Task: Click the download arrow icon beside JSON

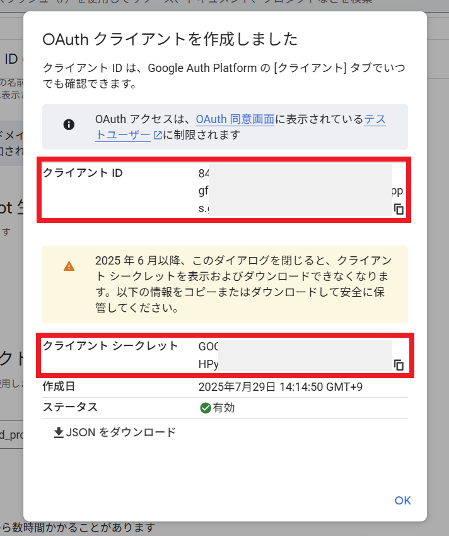Action: pyautogui.click(x=59, y=432)
